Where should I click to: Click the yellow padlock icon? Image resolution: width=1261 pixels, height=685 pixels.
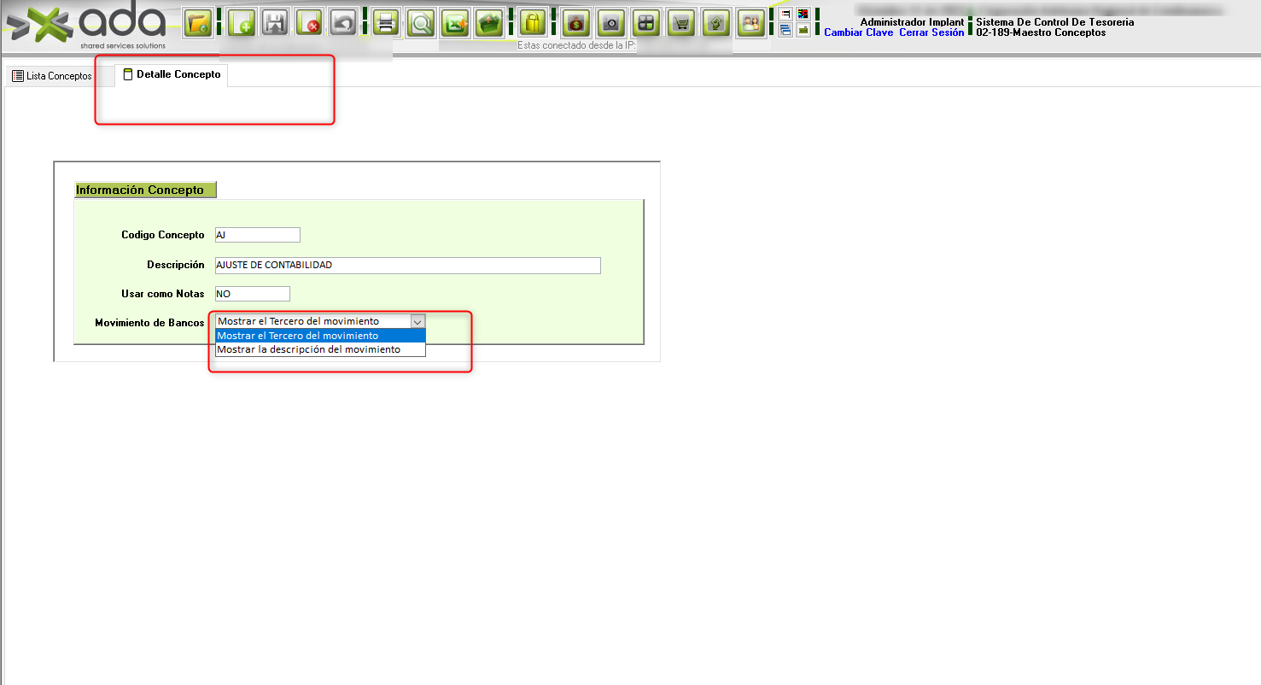click(x=533, y=23)
